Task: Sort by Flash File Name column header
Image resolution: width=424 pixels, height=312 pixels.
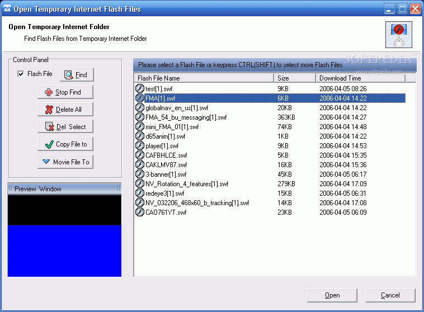Action: tap(204, 78)
